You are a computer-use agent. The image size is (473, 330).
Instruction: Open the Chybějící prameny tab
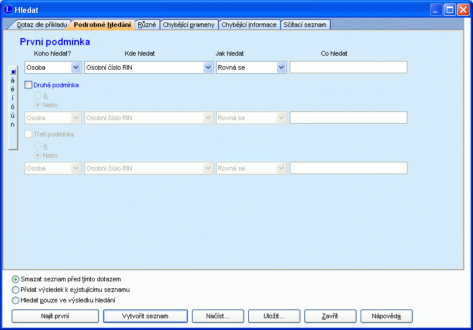pos(188,25)
